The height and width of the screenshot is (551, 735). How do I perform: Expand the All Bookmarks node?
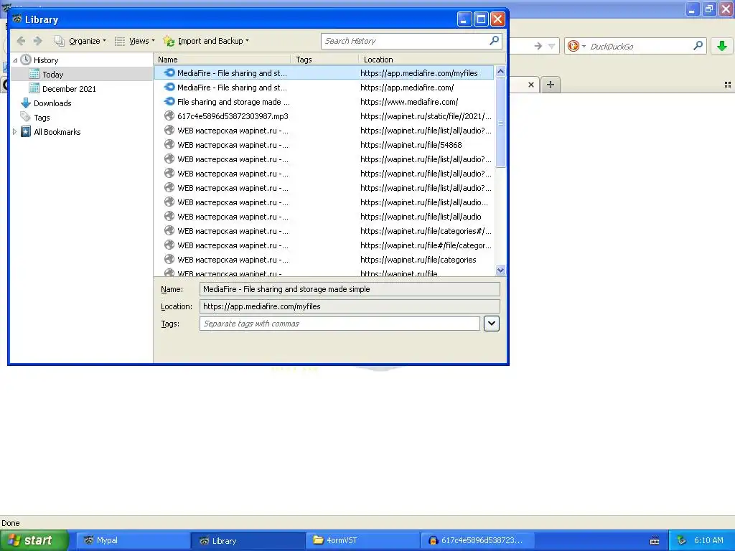click(x=15, y=132)
